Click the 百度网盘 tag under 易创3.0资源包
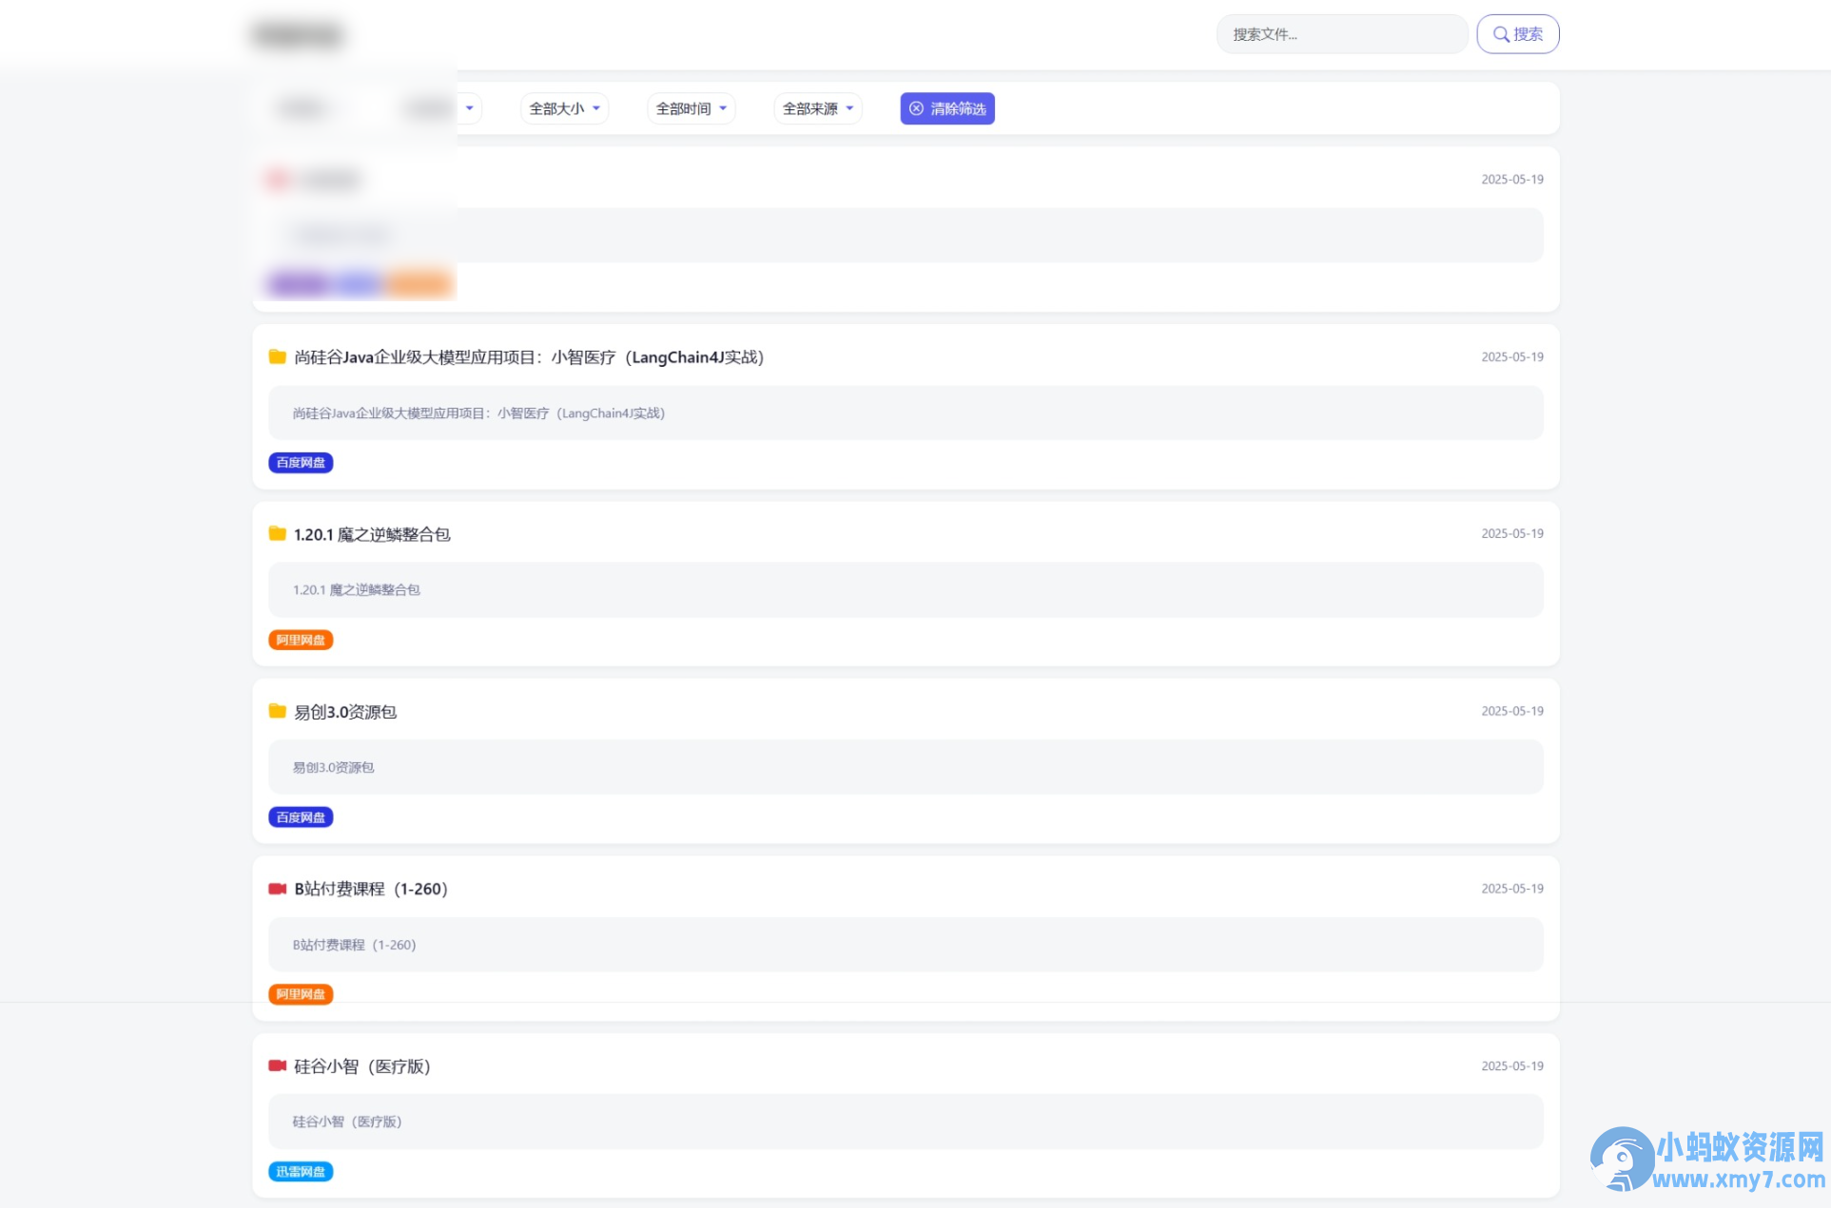Viewport: 1831px width, 1208px height. [301, 816]
